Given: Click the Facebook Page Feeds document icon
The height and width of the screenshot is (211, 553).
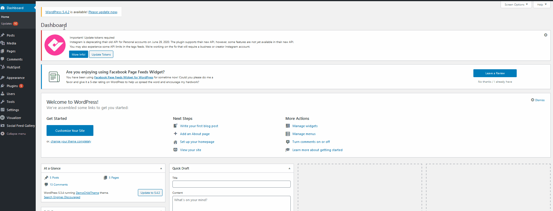Looking at the screenshot, I should click(x=54, y=77).
